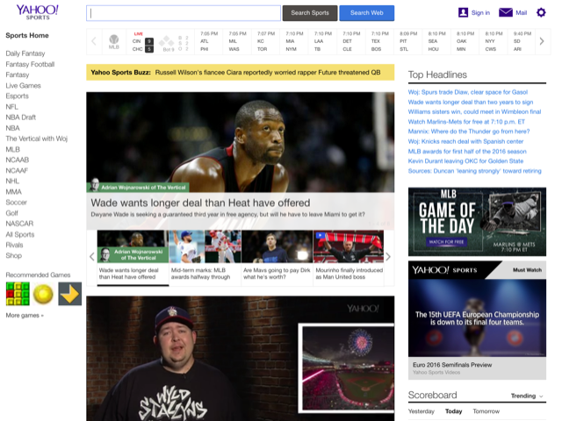Open the settings gear icon

[x=541, y=13]
